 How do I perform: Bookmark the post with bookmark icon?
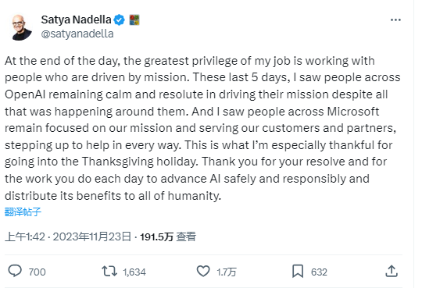298,271
